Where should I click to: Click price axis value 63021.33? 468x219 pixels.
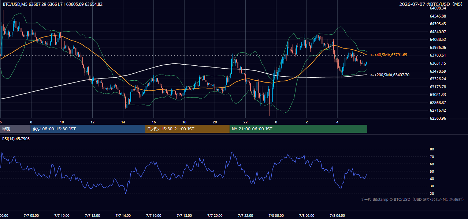click(x=438, y=95)
